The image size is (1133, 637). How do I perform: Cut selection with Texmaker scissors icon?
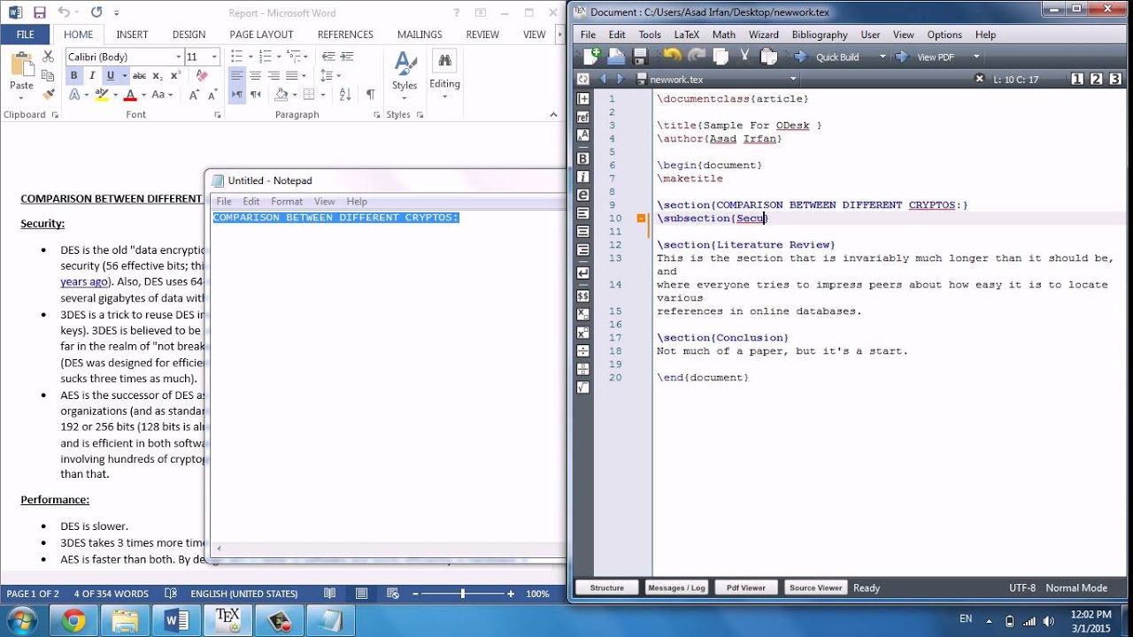[744, 56]
